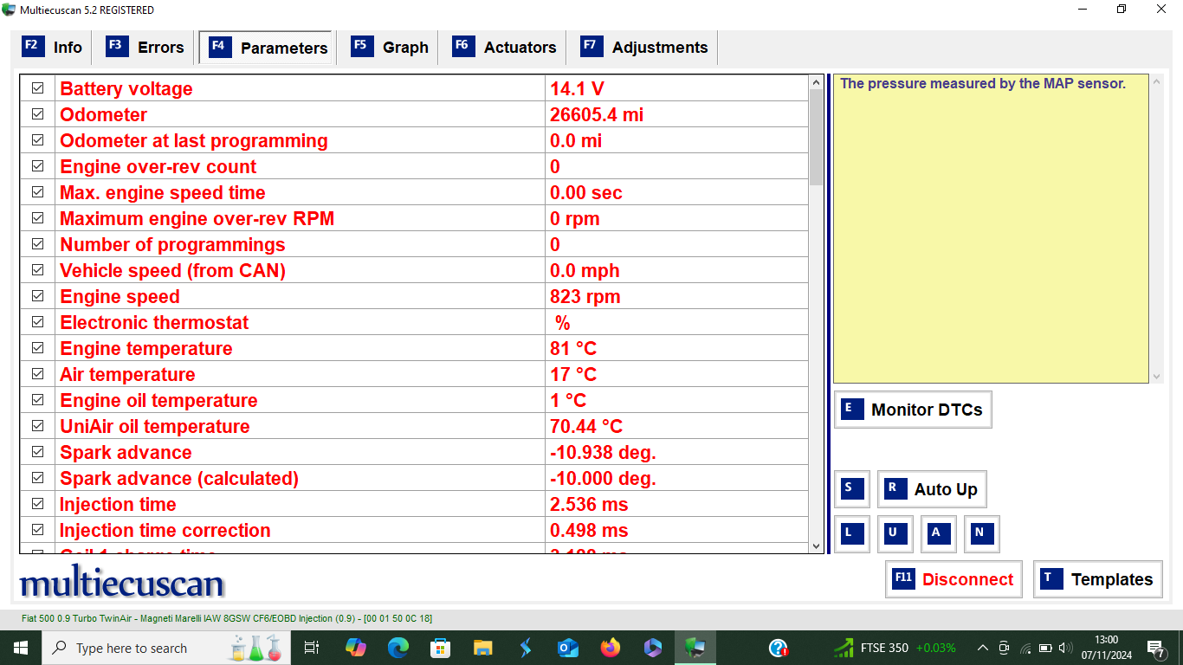Toggle Vehicle speed (from CAN) checkbox
Image resolution: width=1183 pixels, height=665 pixels.
pos(37,270)
